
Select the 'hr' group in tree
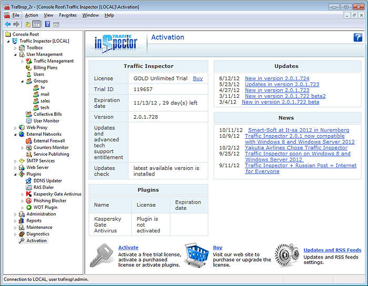pos(43,87)
